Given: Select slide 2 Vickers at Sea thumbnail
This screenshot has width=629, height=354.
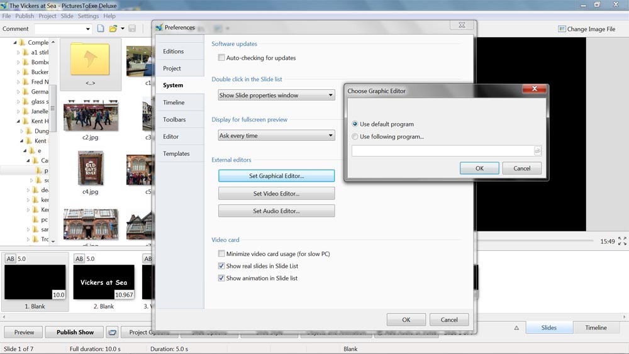Looking at the screenshot, I should click(104, 282).
